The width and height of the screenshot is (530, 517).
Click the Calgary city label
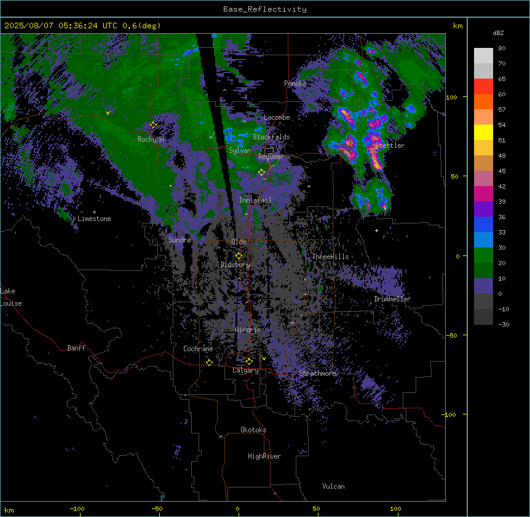(x=245, y=370)
